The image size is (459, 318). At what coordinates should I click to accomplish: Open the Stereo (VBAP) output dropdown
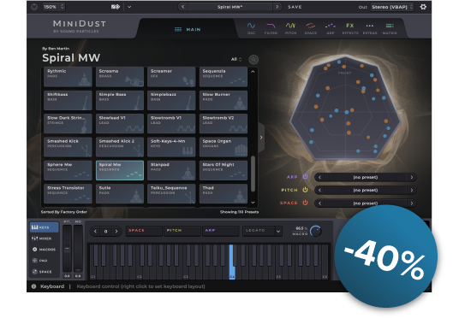coord(392,7)
